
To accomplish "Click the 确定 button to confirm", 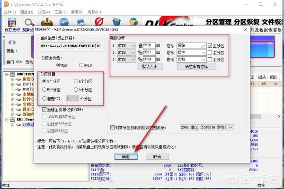I will click(x=125, y=157).
